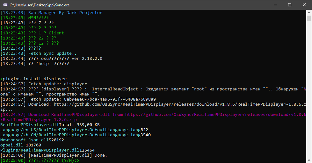Click the 'Fetch Sync update..' log line
This screenshot has height=163, width=312.
pyautogui.click(x=52, y=53)
